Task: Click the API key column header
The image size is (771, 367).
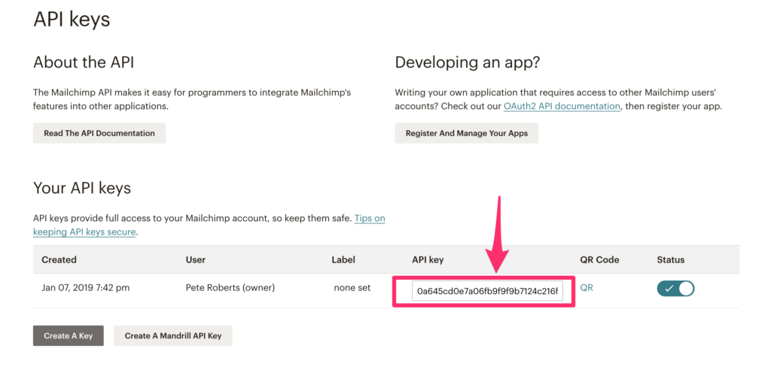Action: [428, 259]
